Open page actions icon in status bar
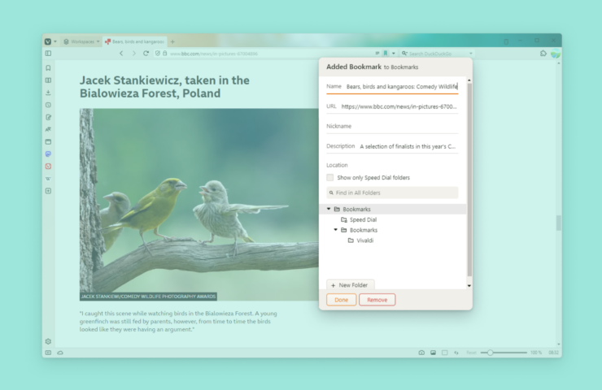The width and height of the screenshot is (602, 390). (456, 353)
